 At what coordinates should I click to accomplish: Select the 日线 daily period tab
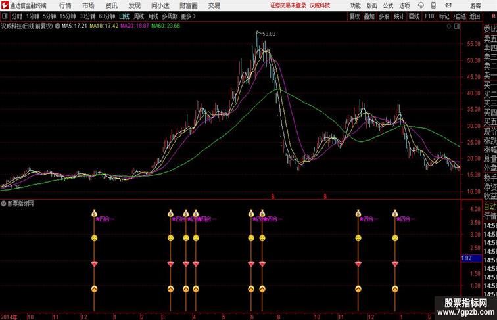[124, 16]
